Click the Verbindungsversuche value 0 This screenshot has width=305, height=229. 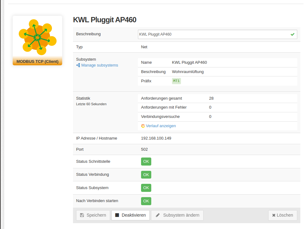[210, 117]
